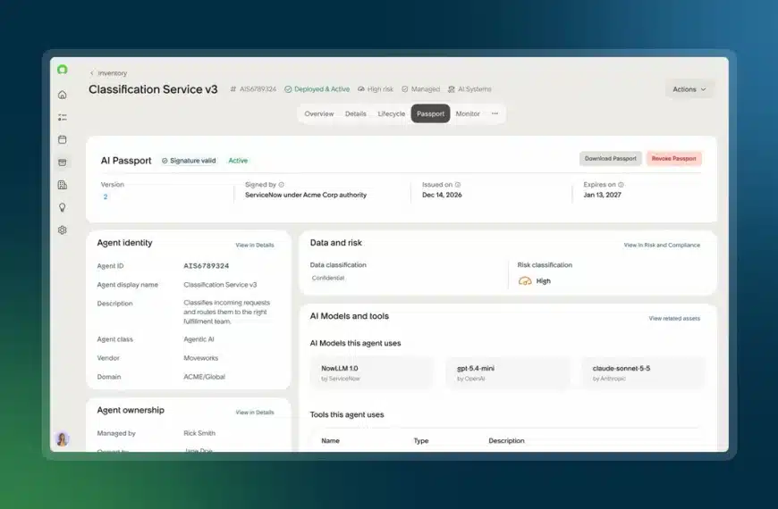Open the building organization sidebar icon

pos(62,185)
